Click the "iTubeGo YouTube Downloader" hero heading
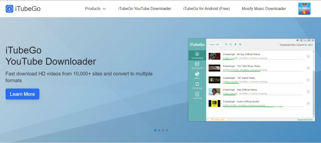 [x=51, y=56]
